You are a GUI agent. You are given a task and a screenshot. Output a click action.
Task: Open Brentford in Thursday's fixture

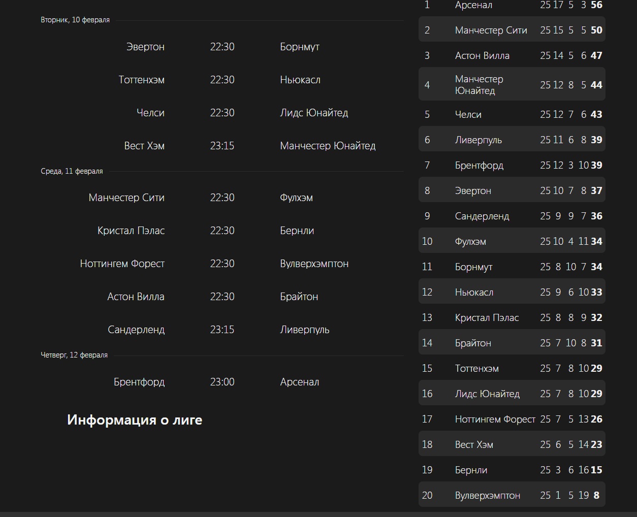pos(139,382)
